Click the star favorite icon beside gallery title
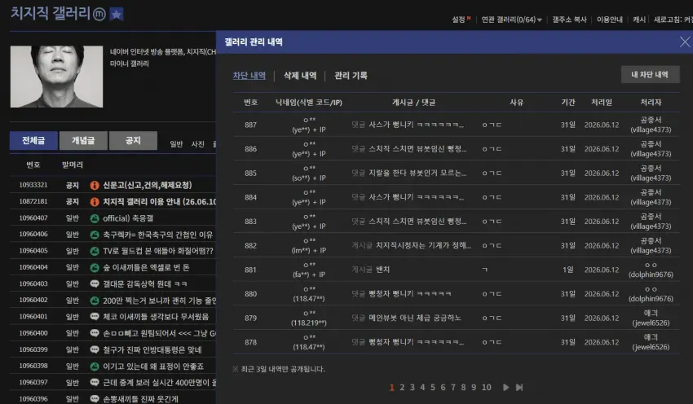 (x=117, y=15)
